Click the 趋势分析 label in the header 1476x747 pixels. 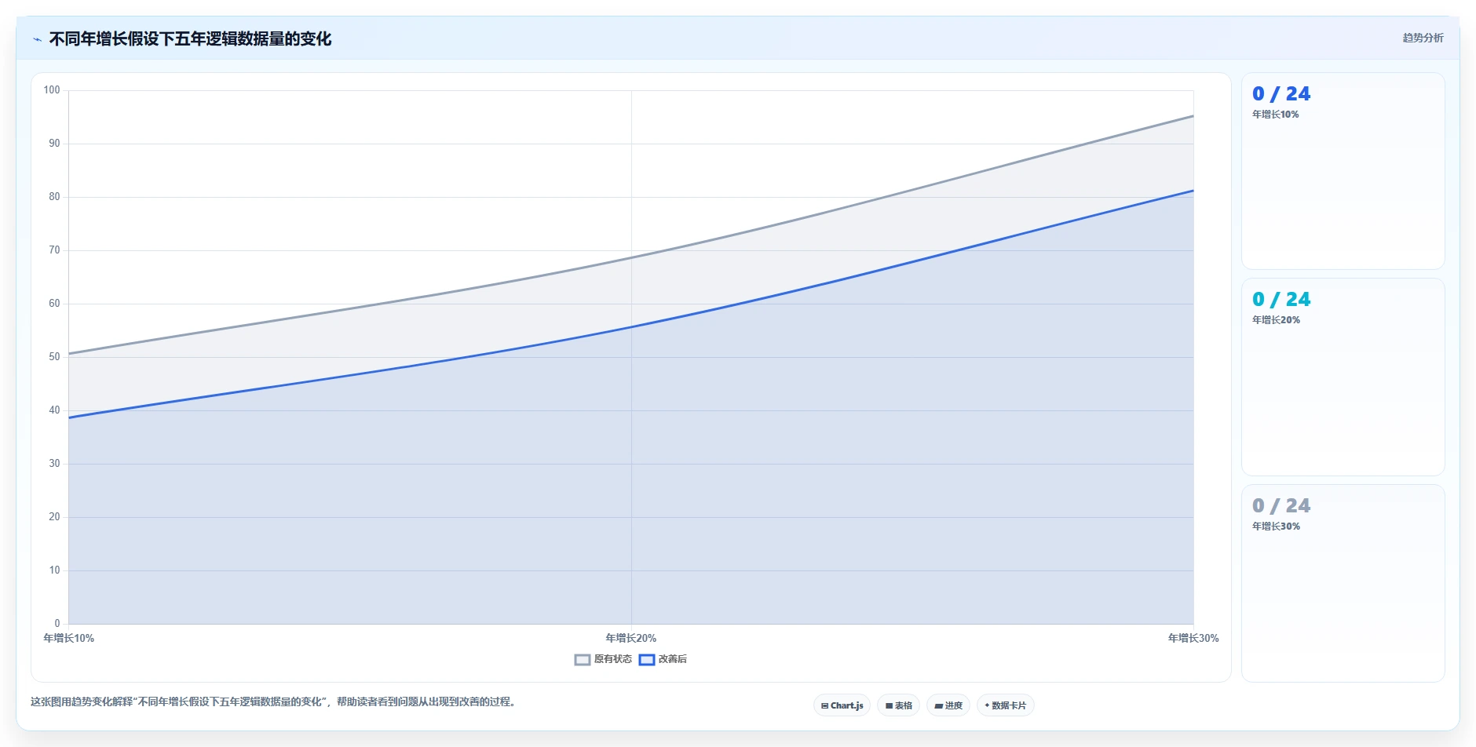click(x=1423, y=38)
